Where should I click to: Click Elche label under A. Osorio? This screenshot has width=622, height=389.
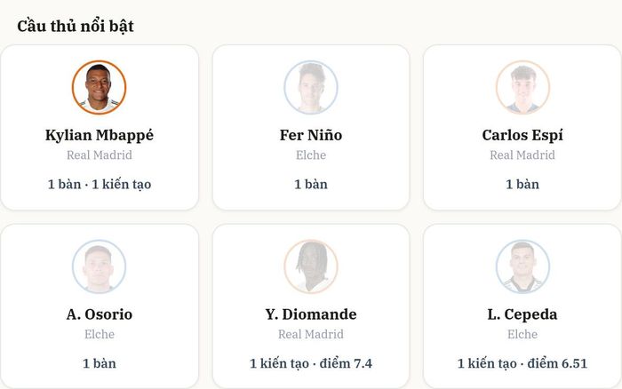(100, 334)
